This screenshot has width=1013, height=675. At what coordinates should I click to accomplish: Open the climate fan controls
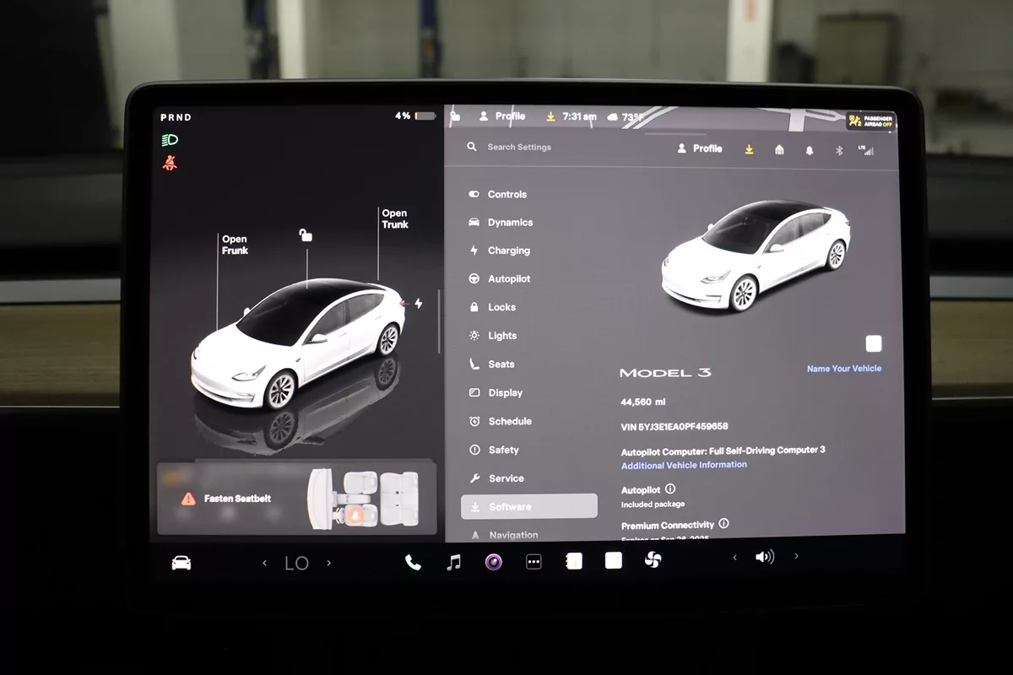653,560
